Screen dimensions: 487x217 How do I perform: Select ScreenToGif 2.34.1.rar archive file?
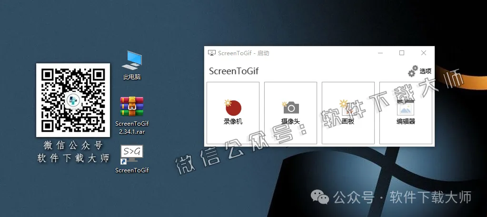[x=132, y=116]
